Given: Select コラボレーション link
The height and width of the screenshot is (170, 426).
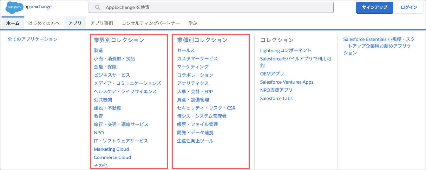Looking at the screenshot, I should [x=195, y=75].
